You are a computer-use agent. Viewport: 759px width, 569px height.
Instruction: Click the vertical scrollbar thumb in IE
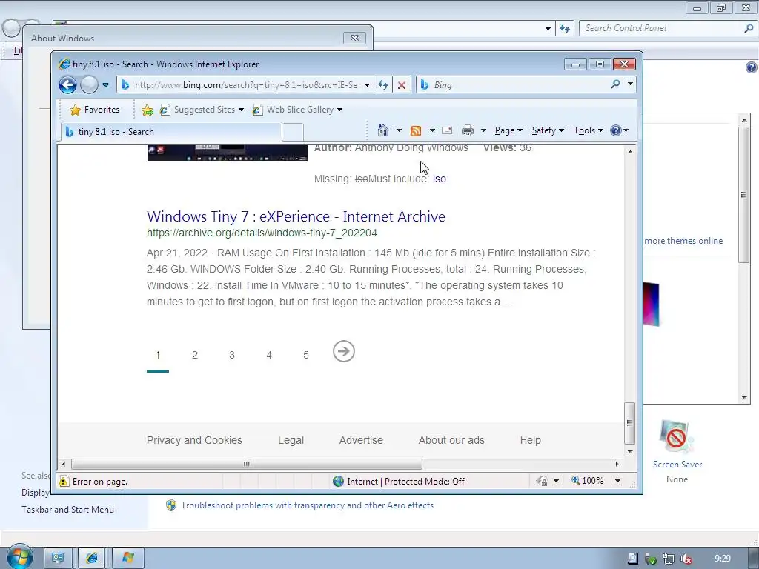(630, 423)
